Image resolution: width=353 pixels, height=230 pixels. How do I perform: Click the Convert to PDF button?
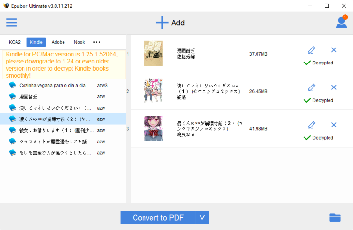[158, 218]
